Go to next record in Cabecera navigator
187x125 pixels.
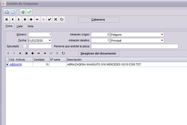pyautogui.click(x=19, y=19)
